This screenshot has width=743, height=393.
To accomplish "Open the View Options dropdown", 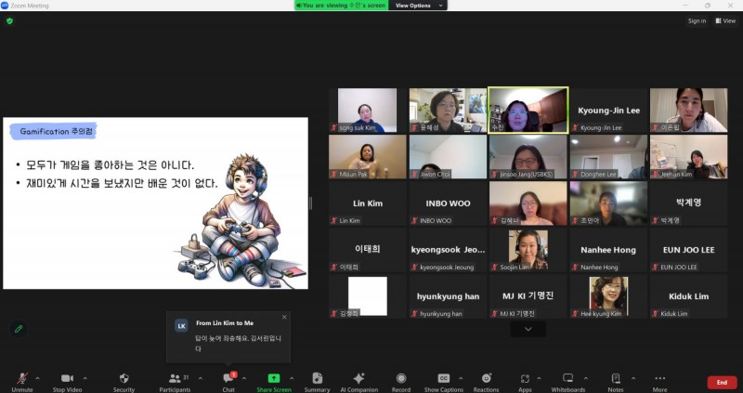I will pos(417,6).
